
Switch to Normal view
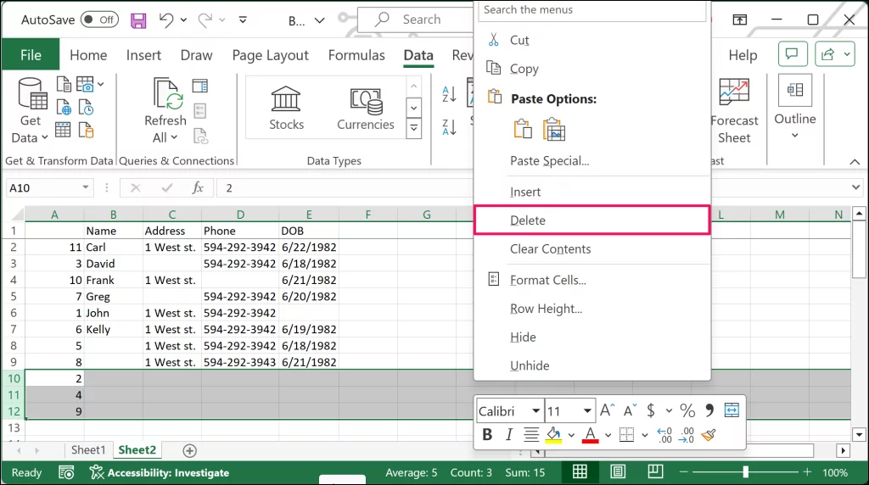pos(580,471)
